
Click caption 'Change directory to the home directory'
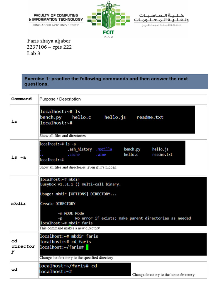coord(163,275)
